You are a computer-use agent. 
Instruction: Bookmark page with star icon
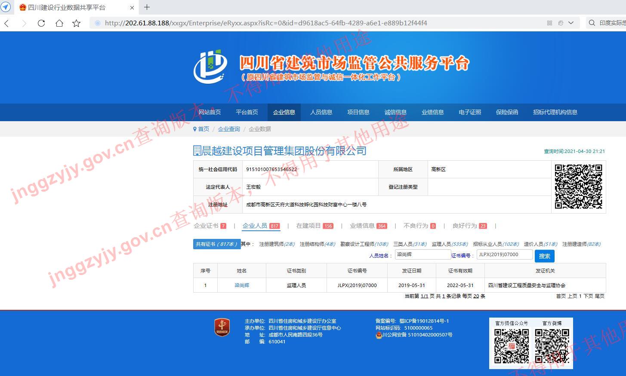tap(77, 23)
